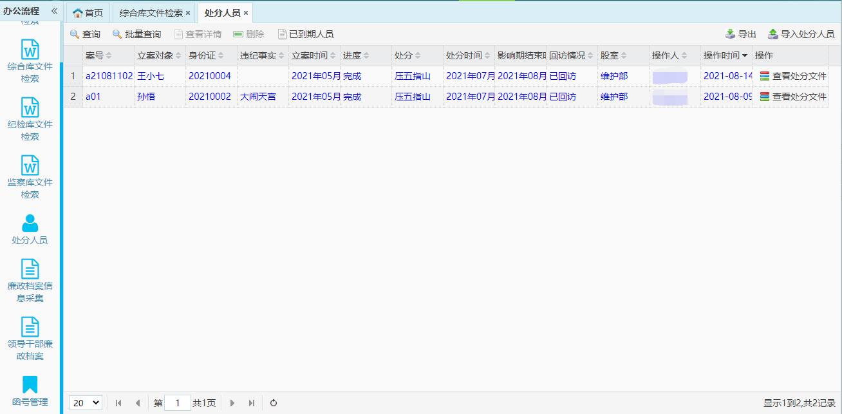Screen dimensions: 842x414
Task: Open 纪检库文件检索 sidebar icon
Action: [x=30, y=119]
